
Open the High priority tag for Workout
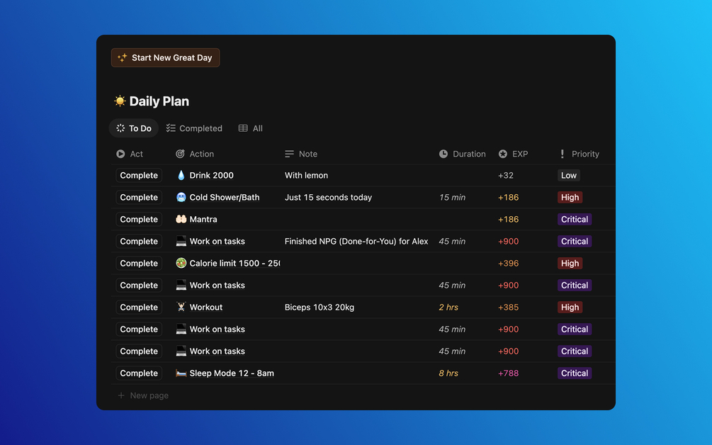click(570, 308)
